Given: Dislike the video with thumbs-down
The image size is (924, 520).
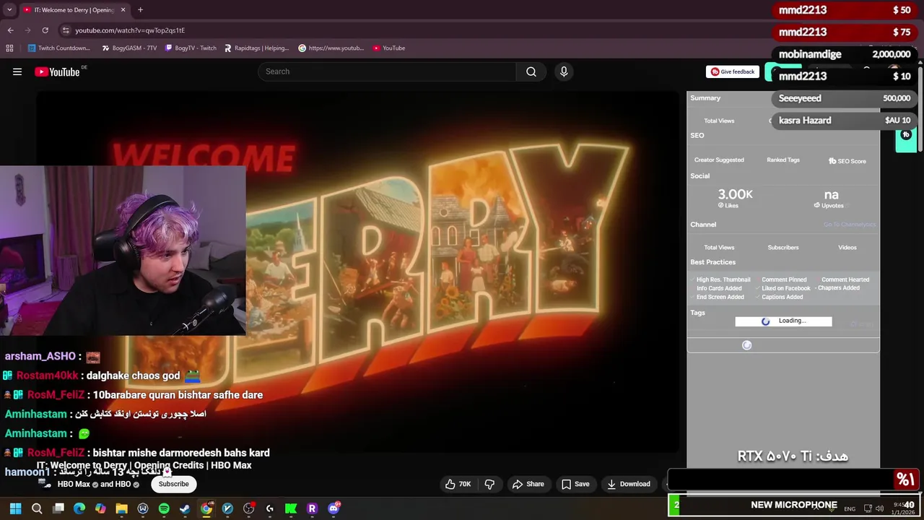Looking at the screenshot, I should [x=489, y=484].
